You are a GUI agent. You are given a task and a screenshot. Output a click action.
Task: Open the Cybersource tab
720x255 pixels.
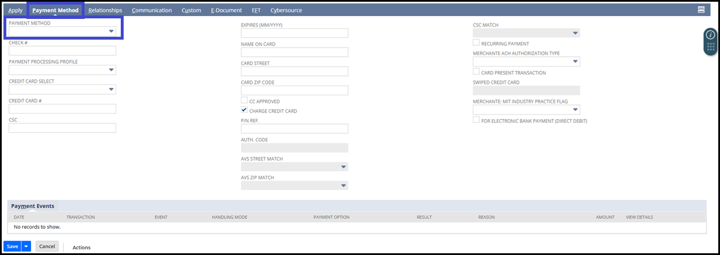click(x=286, y=10)
